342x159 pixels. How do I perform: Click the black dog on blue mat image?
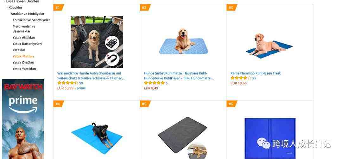pos(97,138)
